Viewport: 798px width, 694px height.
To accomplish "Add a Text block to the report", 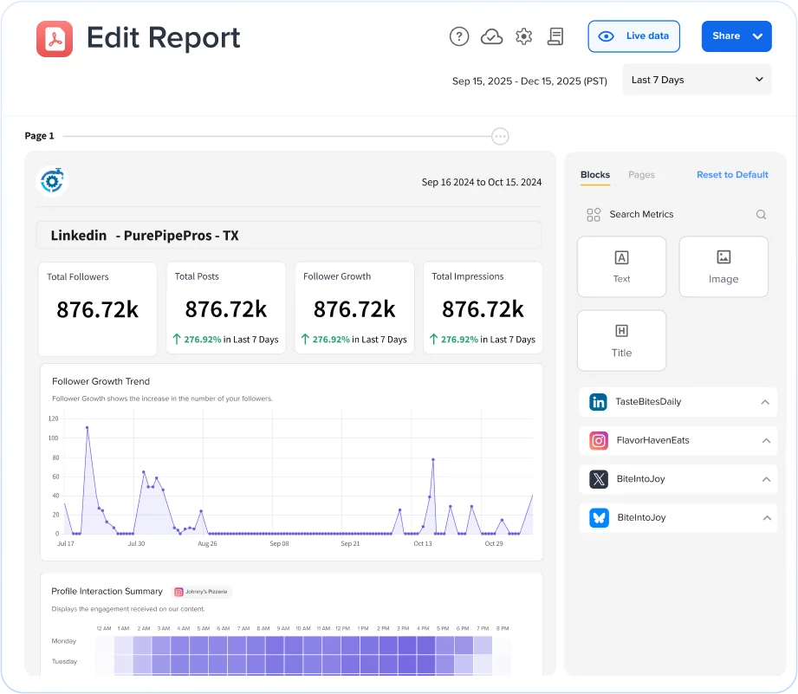I will (621, 266).
